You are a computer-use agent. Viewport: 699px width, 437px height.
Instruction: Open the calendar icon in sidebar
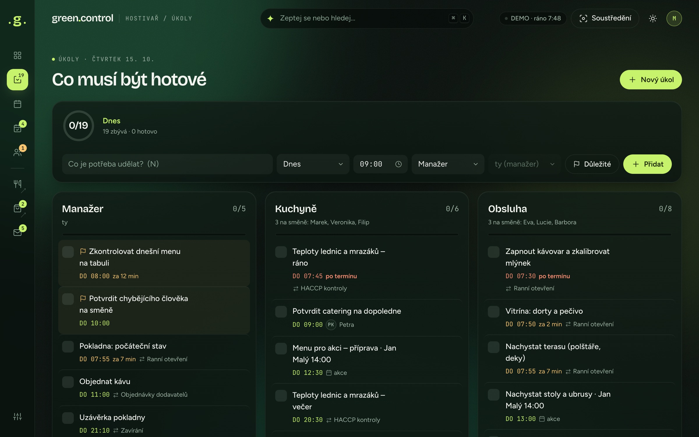click(x=17, y=104)
